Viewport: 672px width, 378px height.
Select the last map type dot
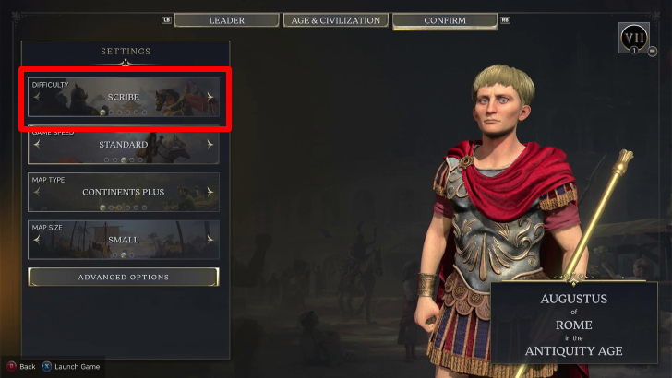pyautogui.click(x=144, y=207)
